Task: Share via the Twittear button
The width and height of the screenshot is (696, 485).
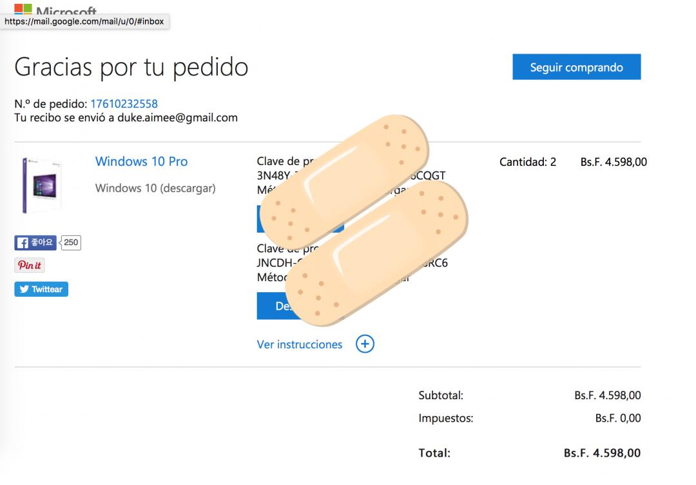Action: tap(41, 289)
